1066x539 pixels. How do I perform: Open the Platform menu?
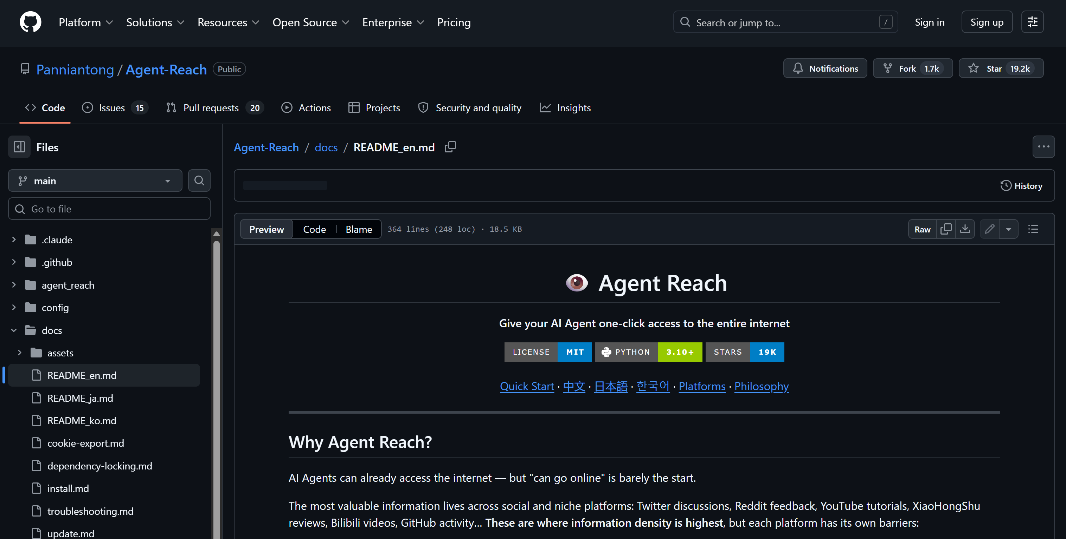[x=86, y=22]
